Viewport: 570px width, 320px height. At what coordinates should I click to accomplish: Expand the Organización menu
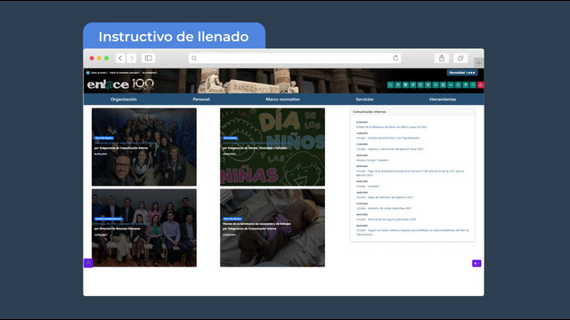click(x=124, y=99)
